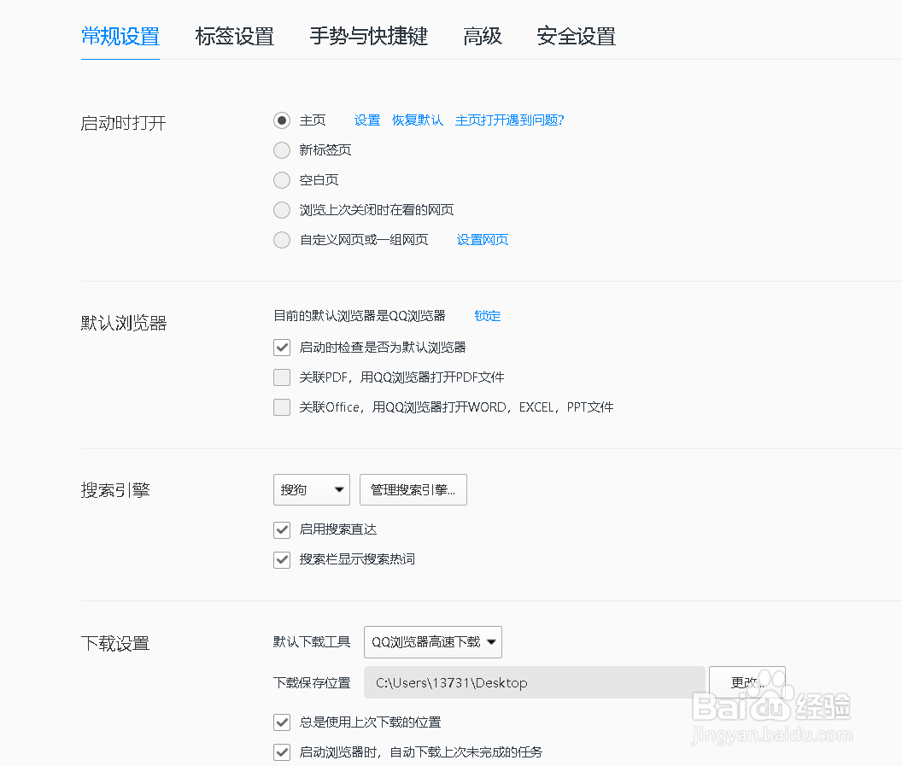Uncheck 搜索栏显示搜索热词 checkbox
Screen dimensions: 902x766
click(x=282, y=559)
